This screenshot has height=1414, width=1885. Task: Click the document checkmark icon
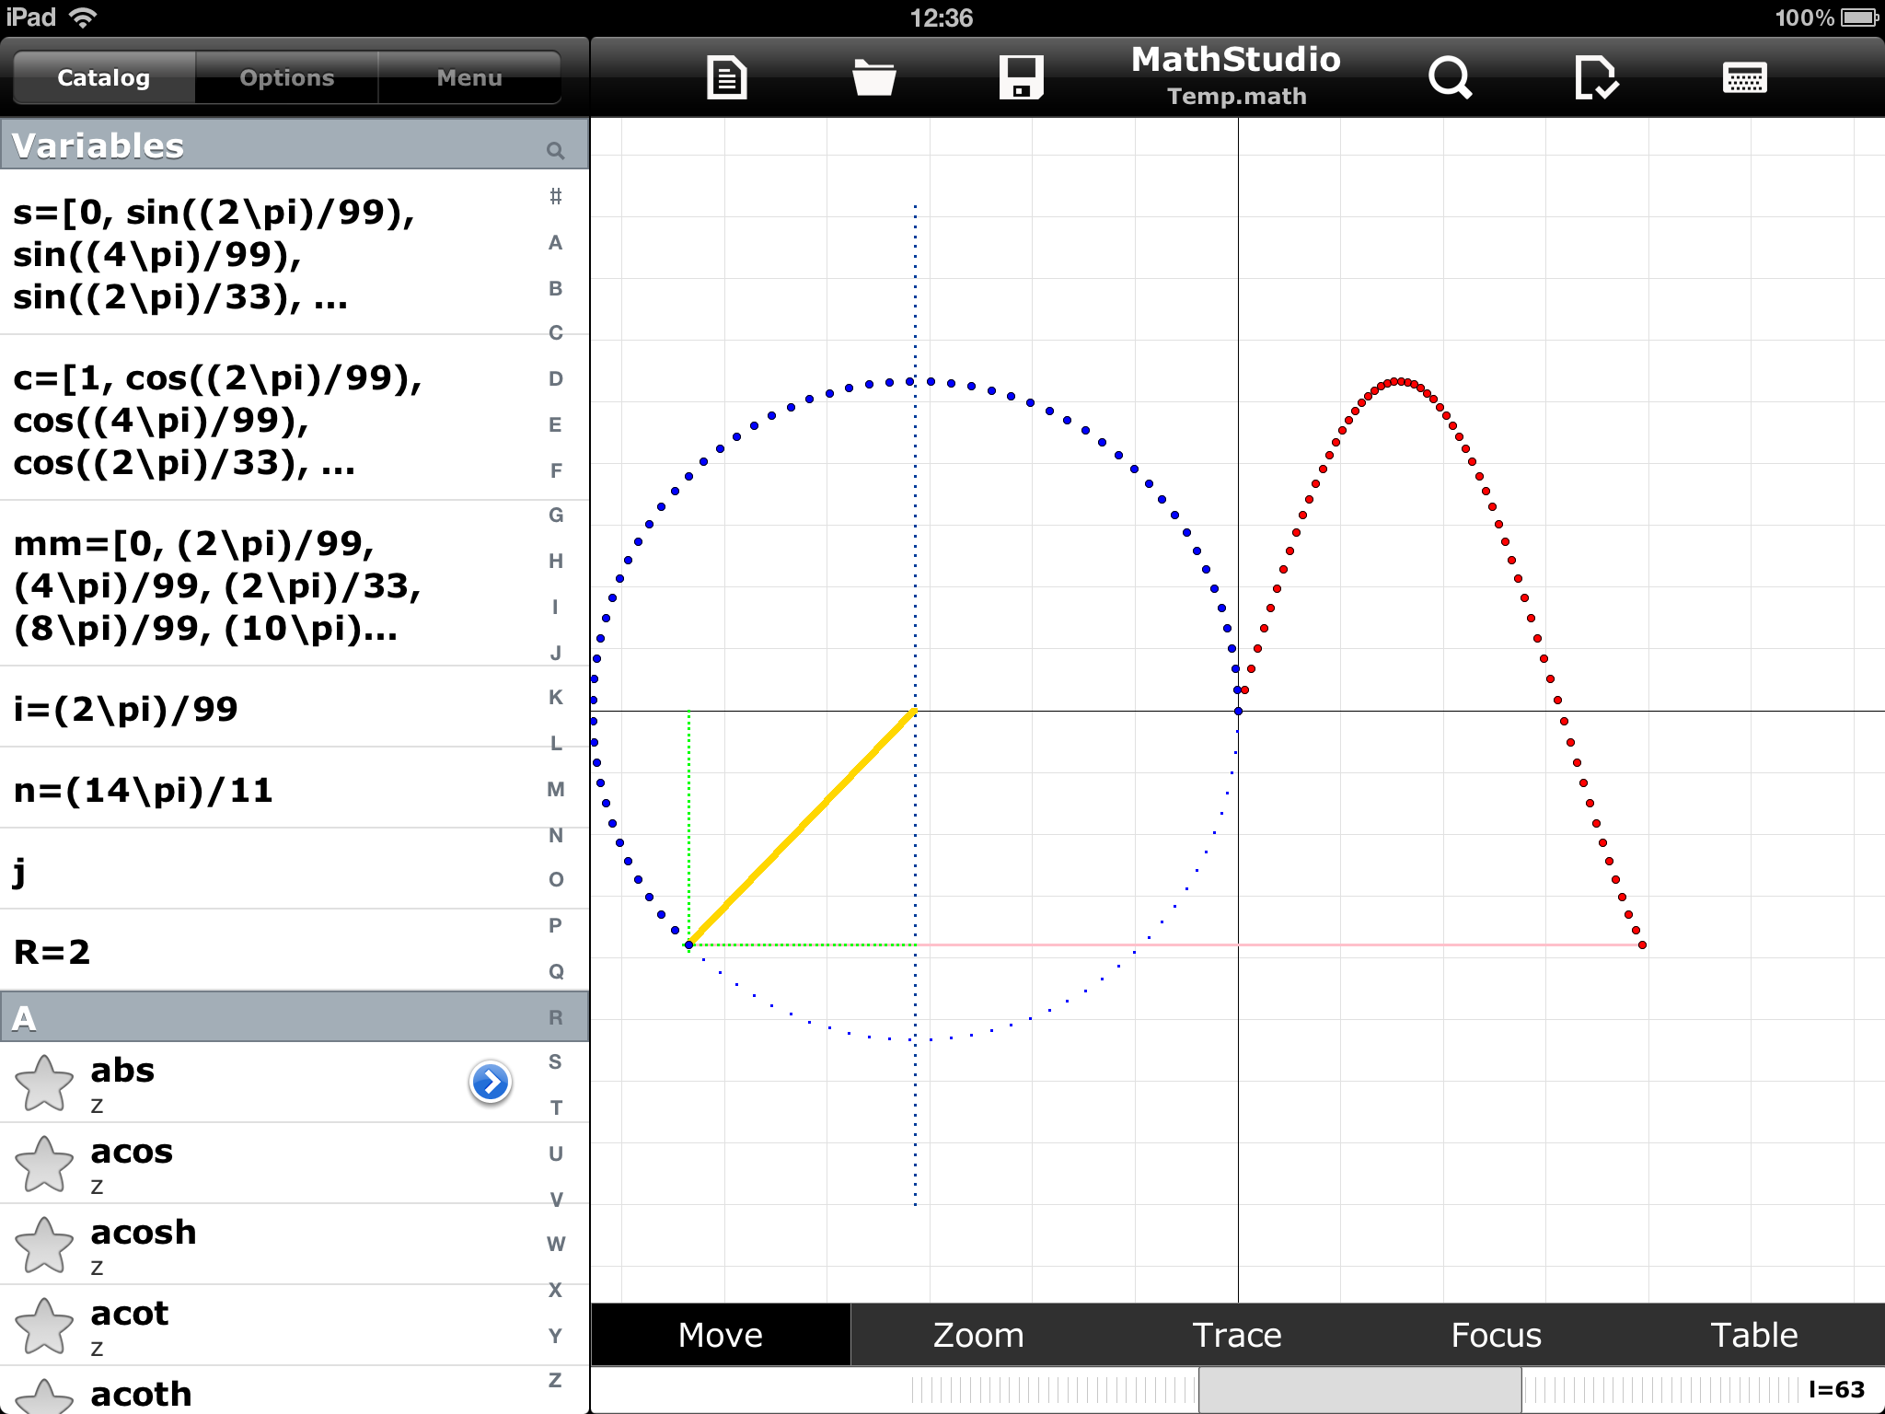click(1596, 78)
